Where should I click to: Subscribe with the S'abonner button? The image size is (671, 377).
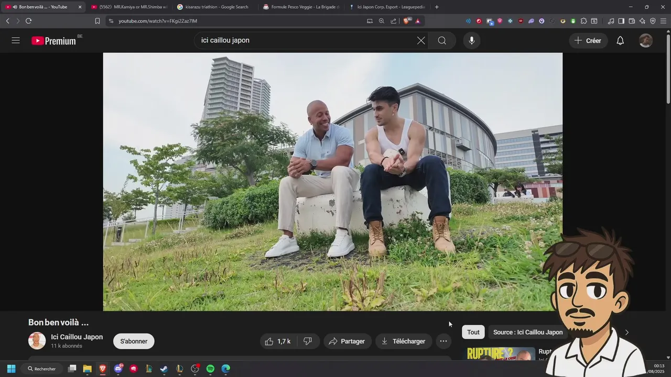pyautogui.click(x=134, y=341)
